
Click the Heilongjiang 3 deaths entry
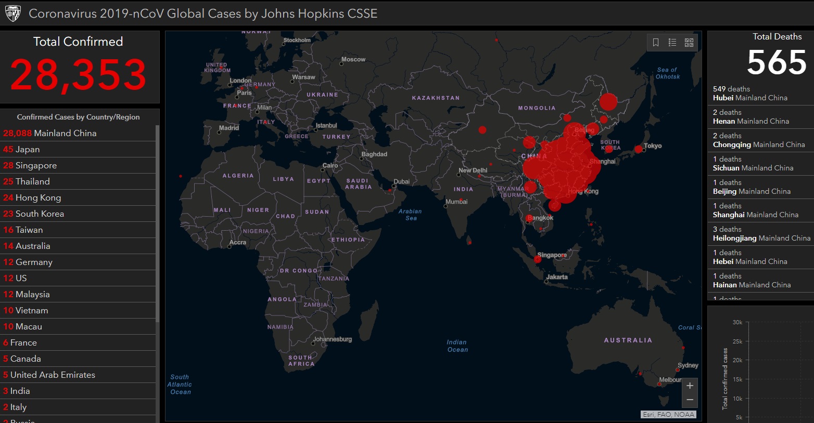pos(761,234)
